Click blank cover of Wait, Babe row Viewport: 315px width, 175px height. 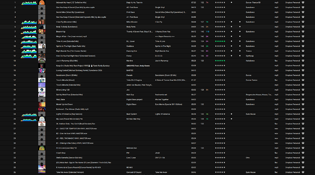(42, 100)
